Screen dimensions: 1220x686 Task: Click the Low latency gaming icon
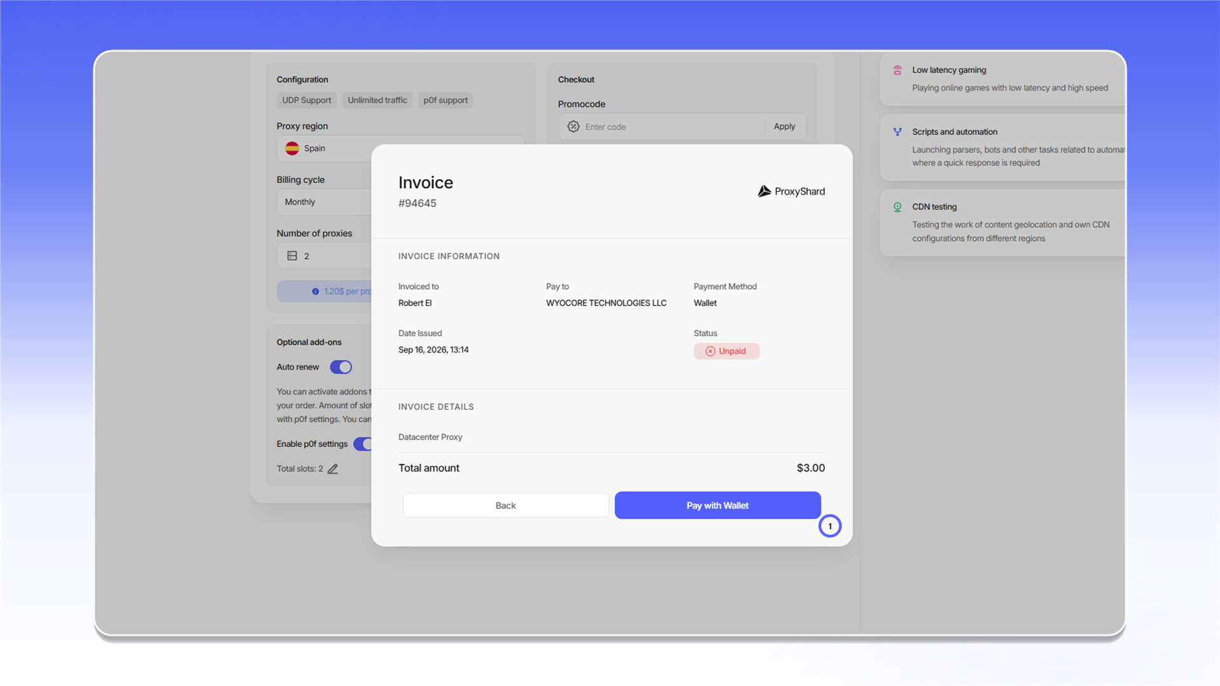click(897, 70)
